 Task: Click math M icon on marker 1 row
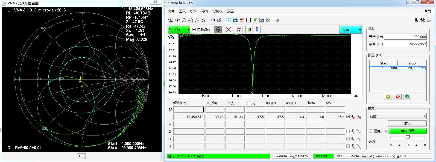point(353,117)
